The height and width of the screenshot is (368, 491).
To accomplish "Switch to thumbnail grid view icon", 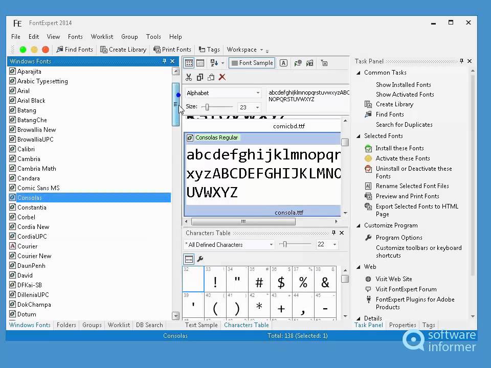I will coord(189,63).
